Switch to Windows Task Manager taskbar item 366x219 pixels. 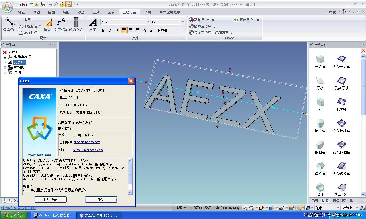click(53, 215)
